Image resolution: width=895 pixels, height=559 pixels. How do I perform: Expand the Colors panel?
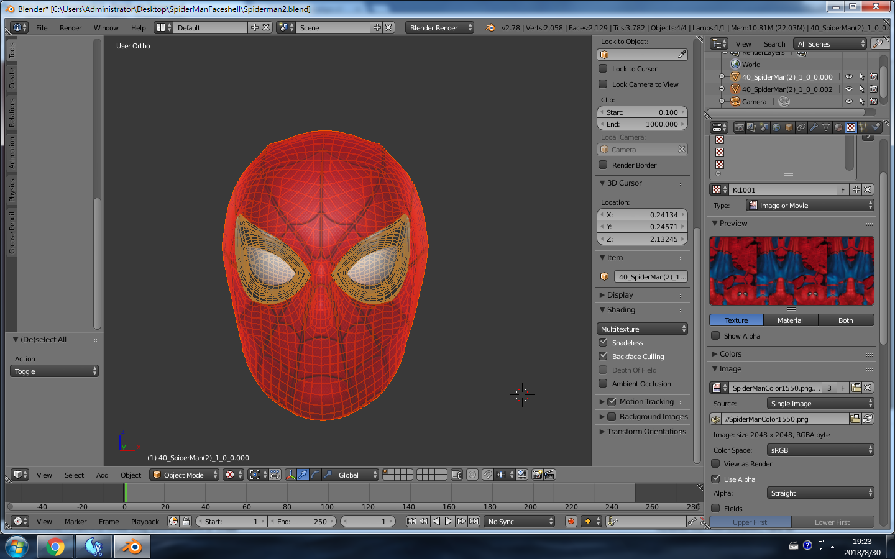(730, 353)
